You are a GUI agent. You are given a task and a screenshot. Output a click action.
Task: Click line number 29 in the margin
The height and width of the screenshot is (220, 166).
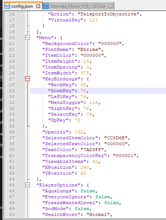click(12, 91)
